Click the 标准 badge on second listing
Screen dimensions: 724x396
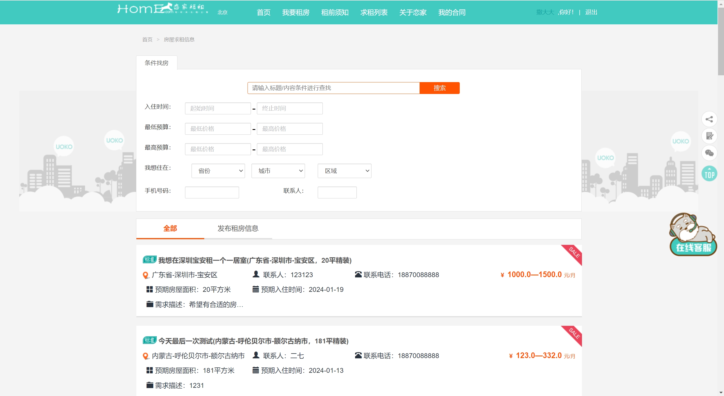pyautogui.click(x=149, y=340)
